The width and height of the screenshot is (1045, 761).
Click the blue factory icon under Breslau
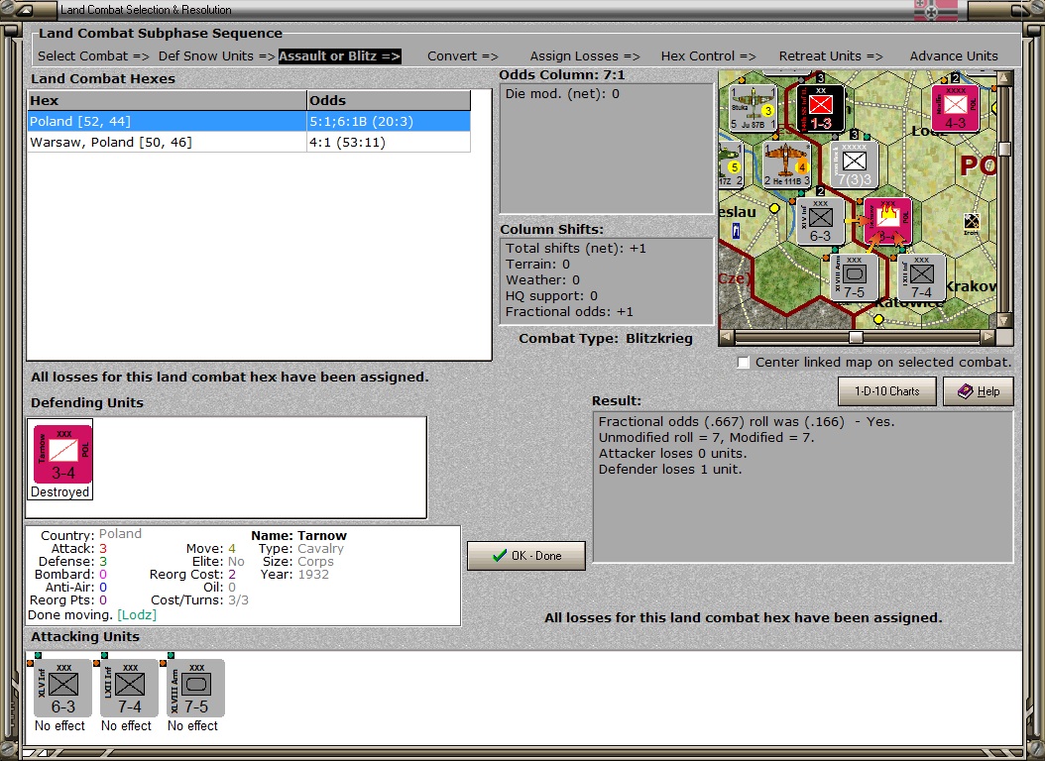[736, 231]
